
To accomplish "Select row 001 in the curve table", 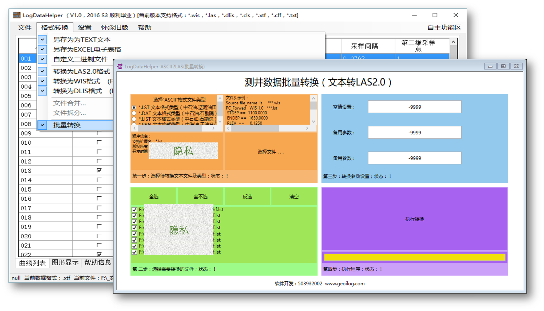I will tap(28, 58).
